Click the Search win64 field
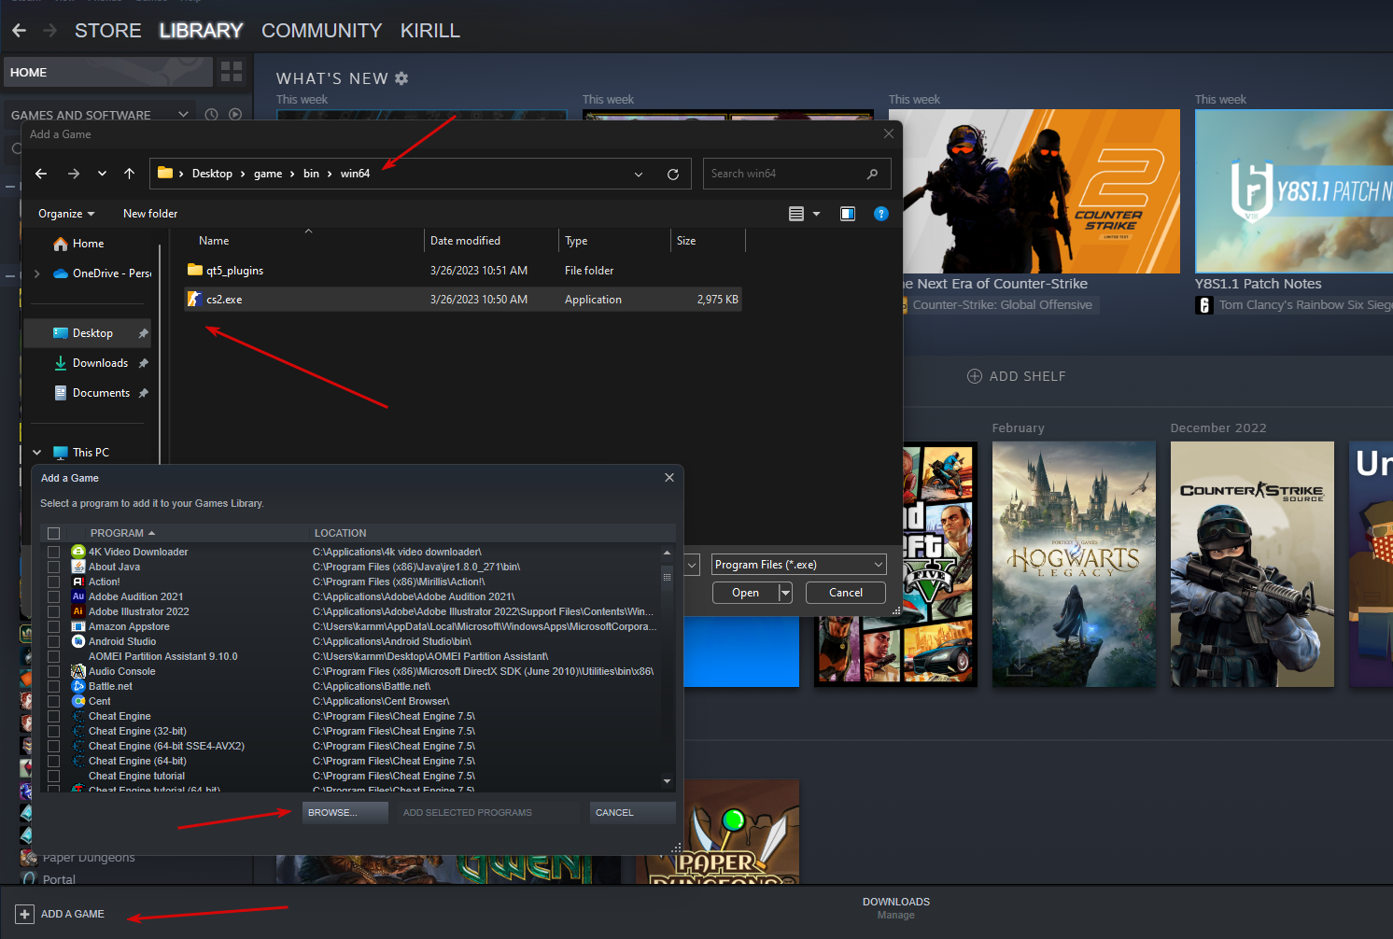The height and width of the screenshot is (939, 1393). (797, 174)
